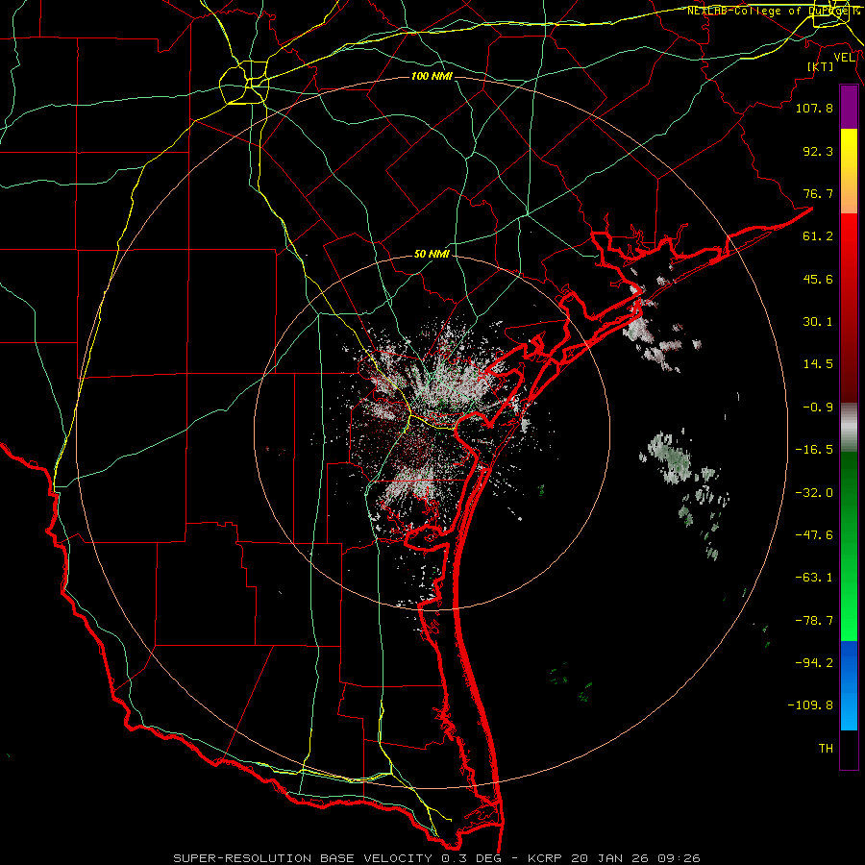Click the "30.1" scale value
The width and height of the screenshot is (865, 865).
point(818,322)
